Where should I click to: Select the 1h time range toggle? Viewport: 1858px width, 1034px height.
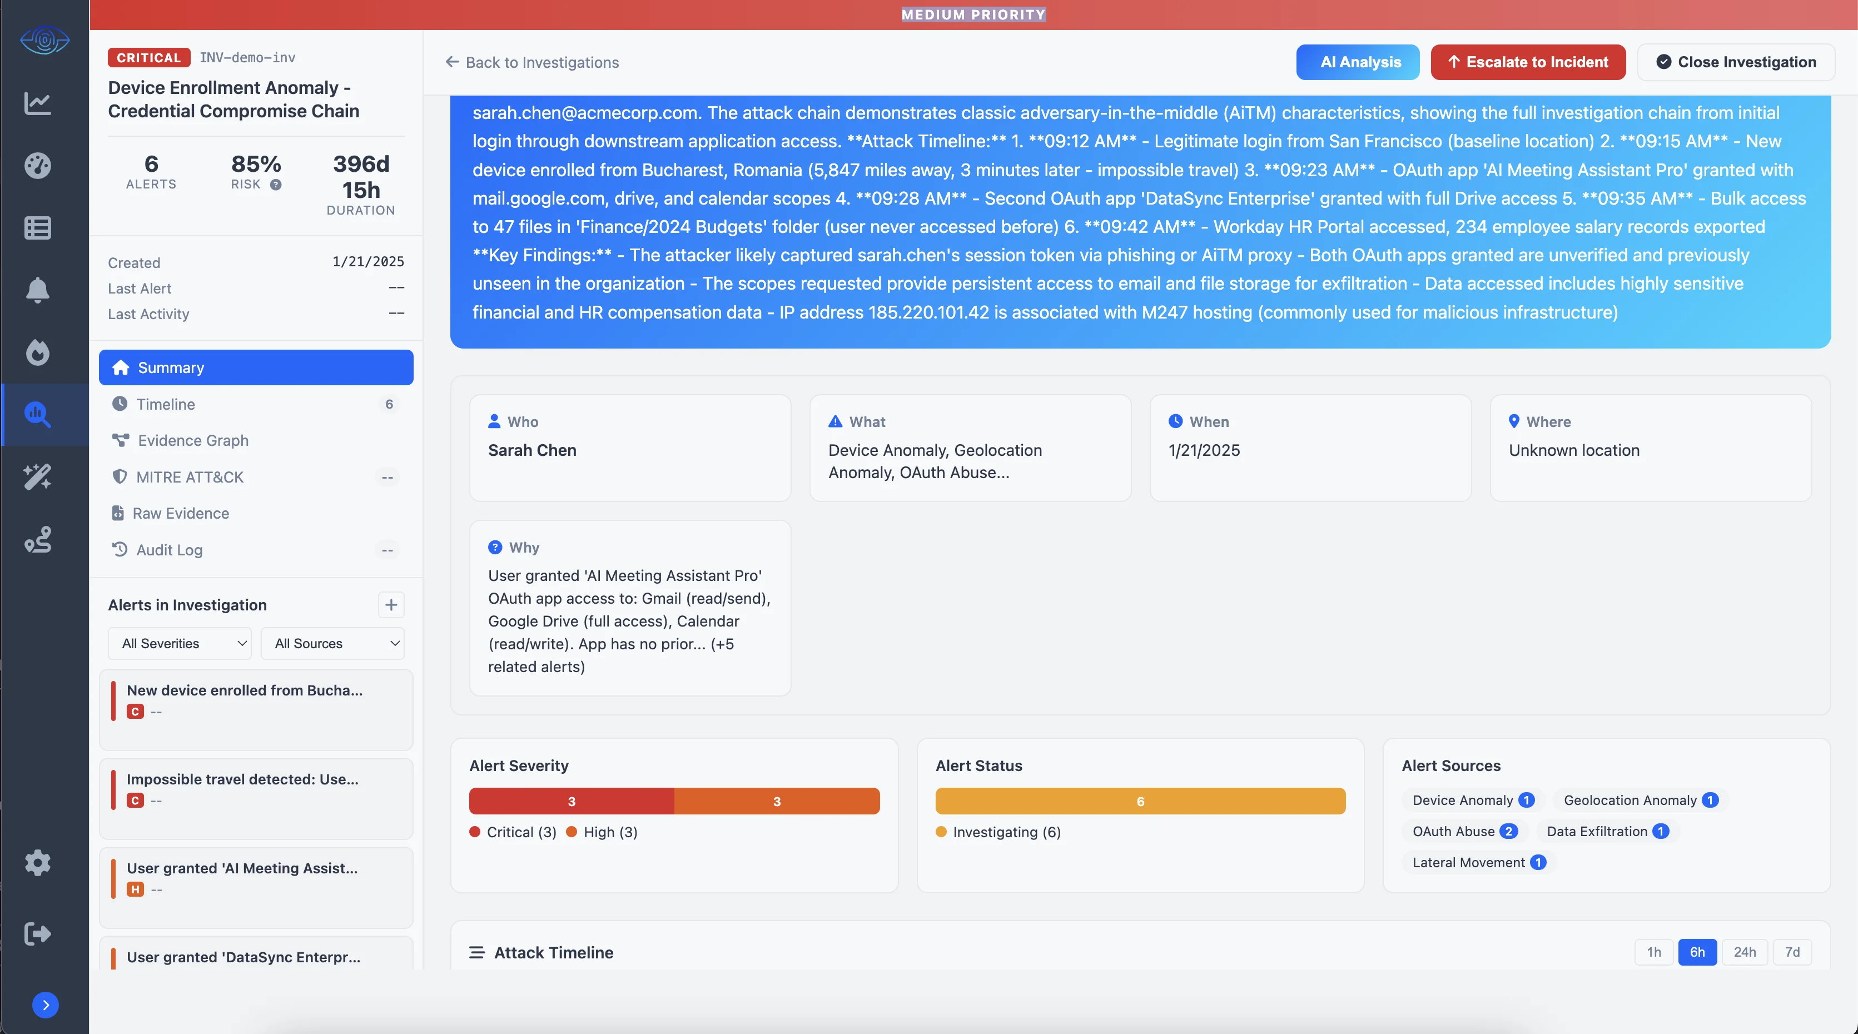(1653, 952)
